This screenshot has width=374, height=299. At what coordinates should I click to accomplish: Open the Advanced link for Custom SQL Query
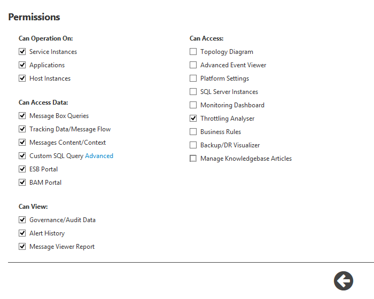pos(99,156)
